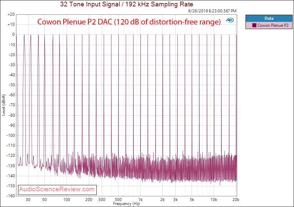Click the '-30' y-axis tick label

[x=12, y=65]
